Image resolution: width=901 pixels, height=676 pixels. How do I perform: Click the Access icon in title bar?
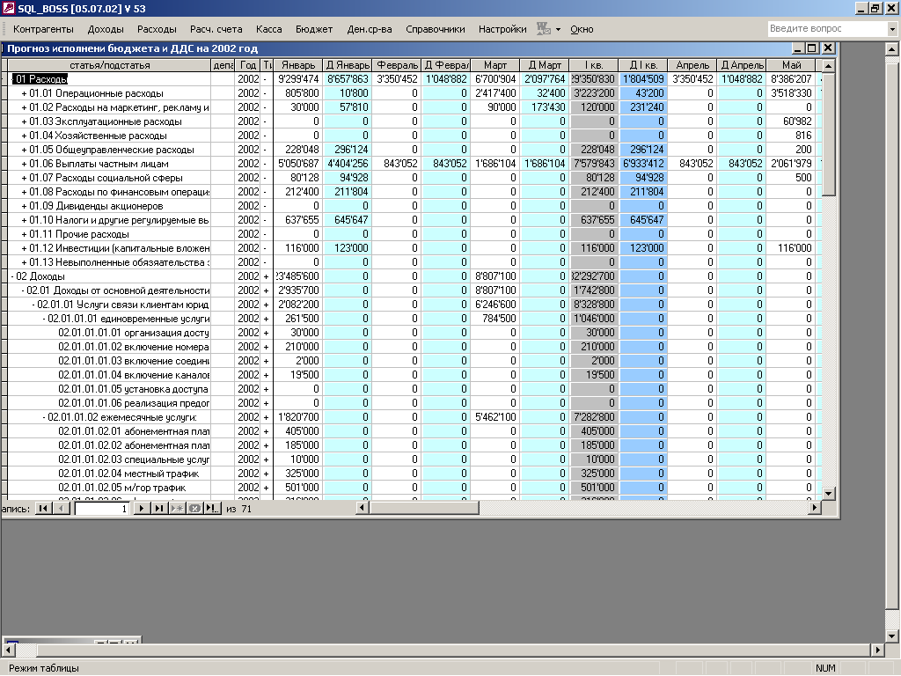[x=9, y=8]
